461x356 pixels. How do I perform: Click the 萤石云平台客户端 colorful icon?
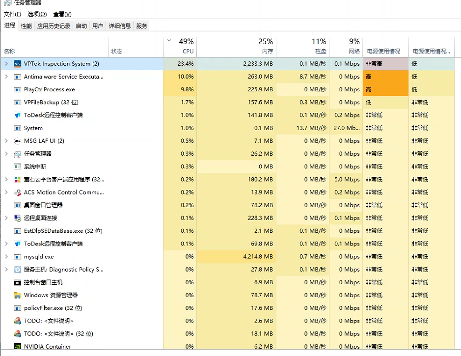tap(17, 179)
